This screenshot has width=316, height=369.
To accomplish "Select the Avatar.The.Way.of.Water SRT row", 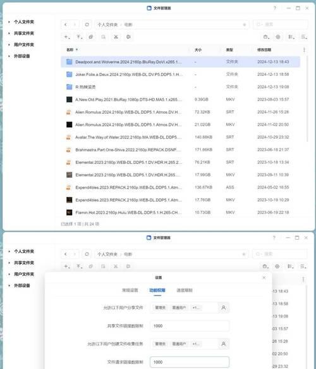I will (x=181, y=137).
